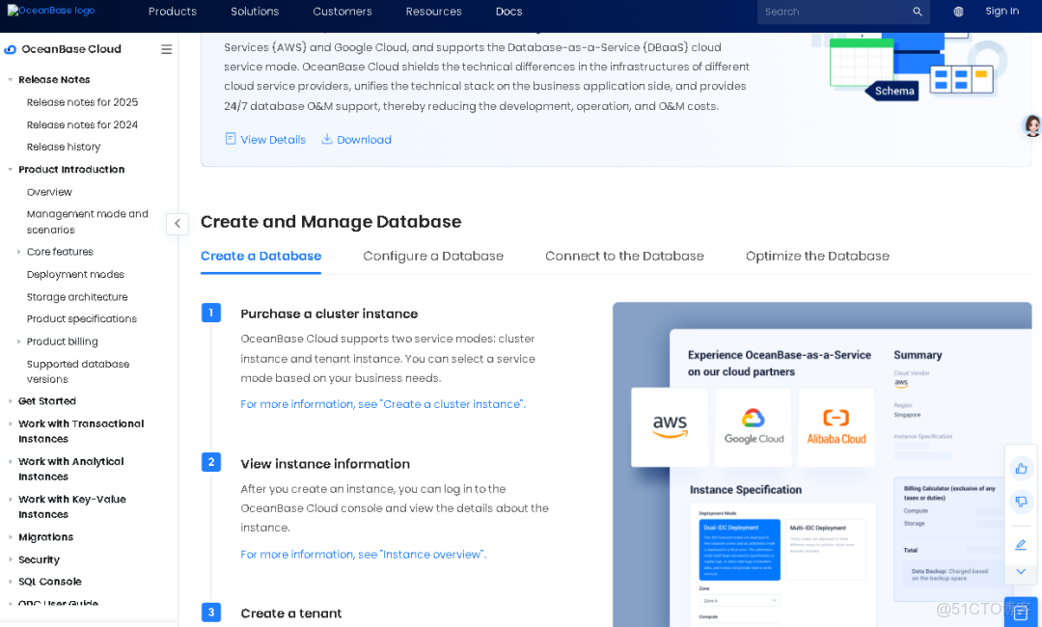Click the OceanBase logo

coord(49,11)
